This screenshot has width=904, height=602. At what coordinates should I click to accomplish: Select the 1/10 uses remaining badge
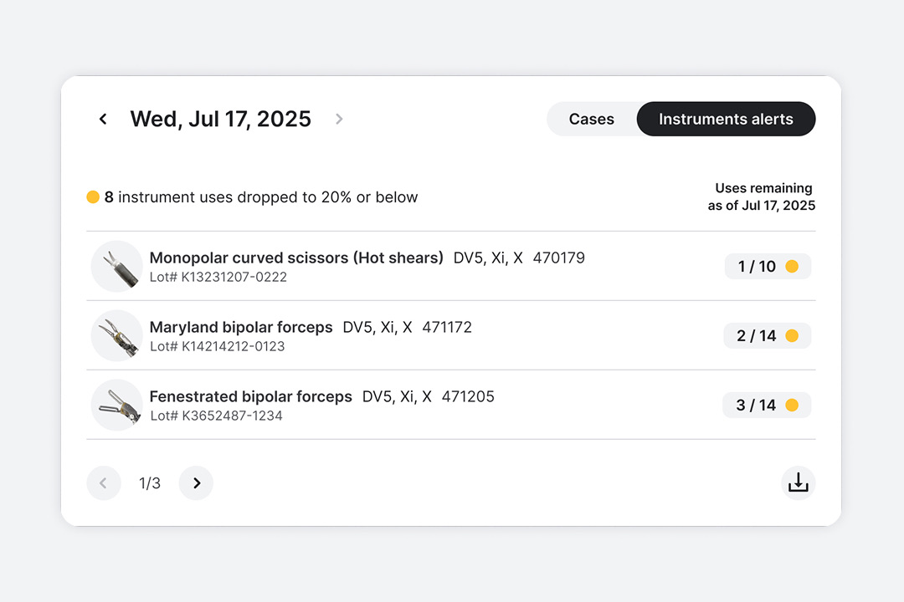768,266
